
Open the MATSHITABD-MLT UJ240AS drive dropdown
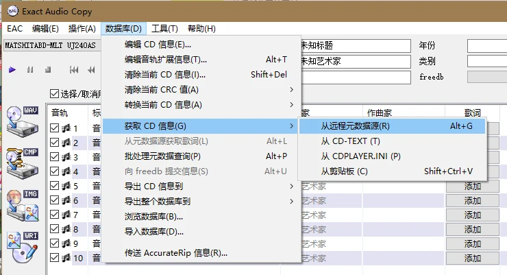click(x=52, y=45)
